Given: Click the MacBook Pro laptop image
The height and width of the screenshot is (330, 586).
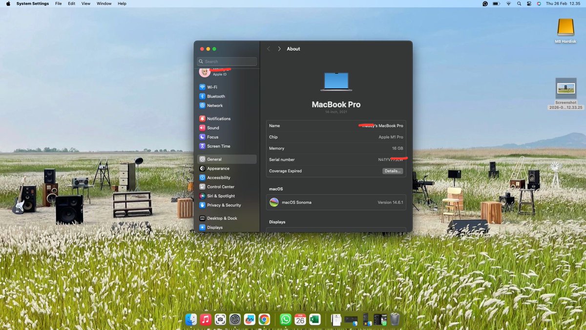Looking at the screenshot, I should pyautogui.click(x=336, y=82).
